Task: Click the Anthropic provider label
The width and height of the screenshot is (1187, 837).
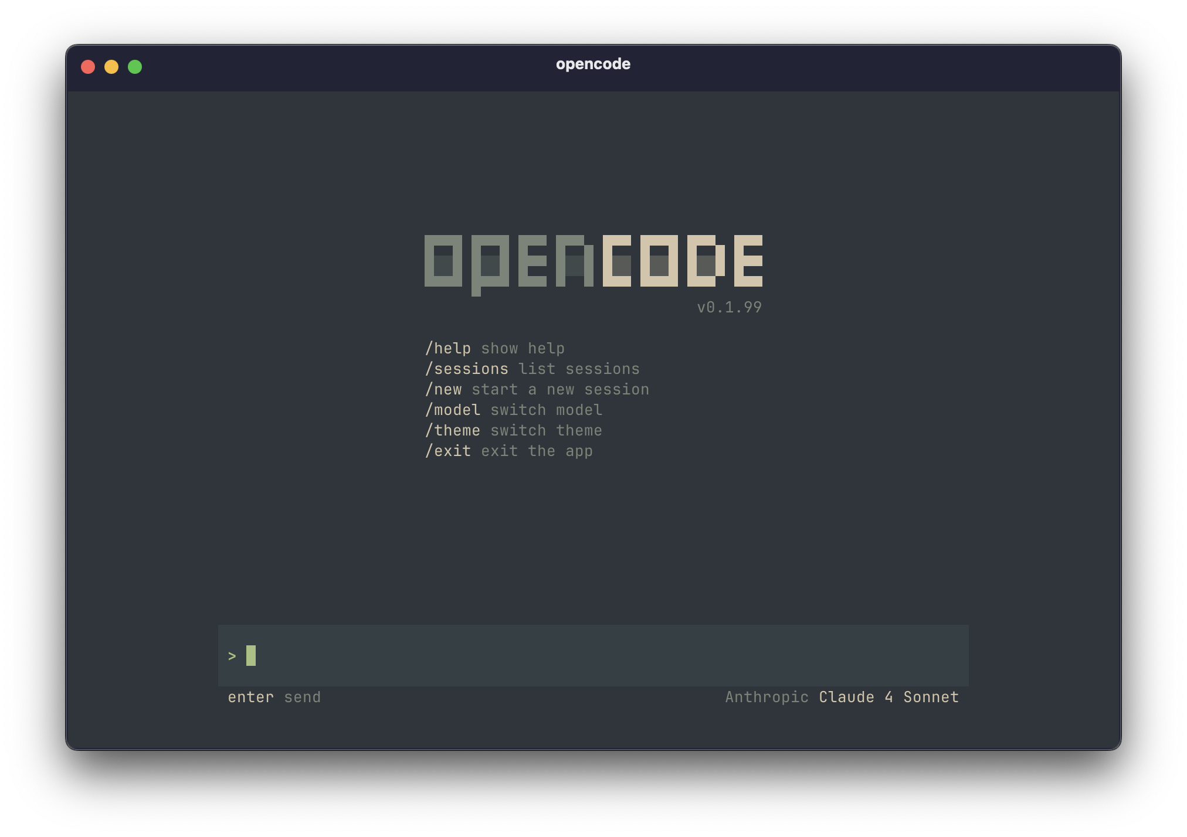Action: 767,697
